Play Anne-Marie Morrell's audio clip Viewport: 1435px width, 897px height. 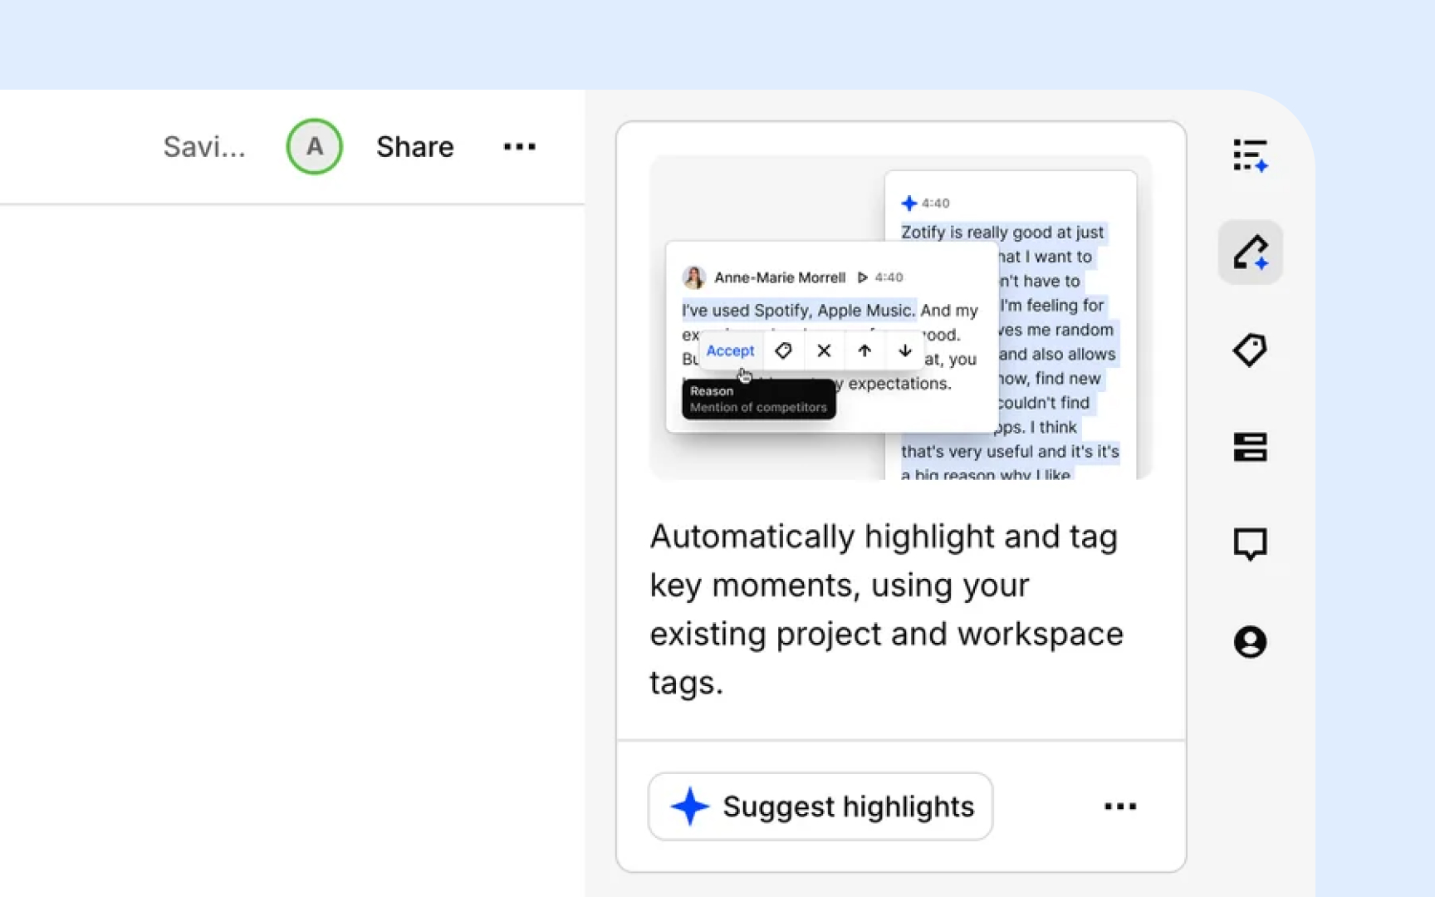click(x=863, y=277)
